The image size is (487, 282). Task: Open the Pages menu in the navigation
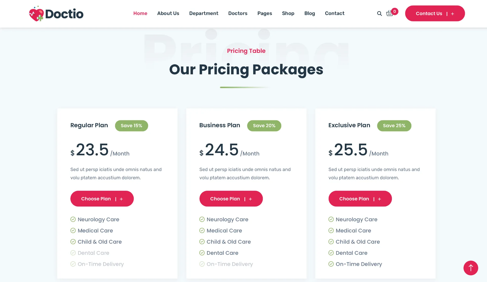pyautogui.click(x=265, y=13)
